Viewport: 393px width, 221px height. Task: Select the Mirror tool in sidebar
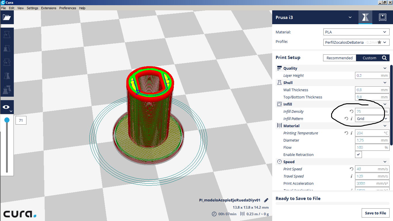pyautogui.click(x=7, y=76)
